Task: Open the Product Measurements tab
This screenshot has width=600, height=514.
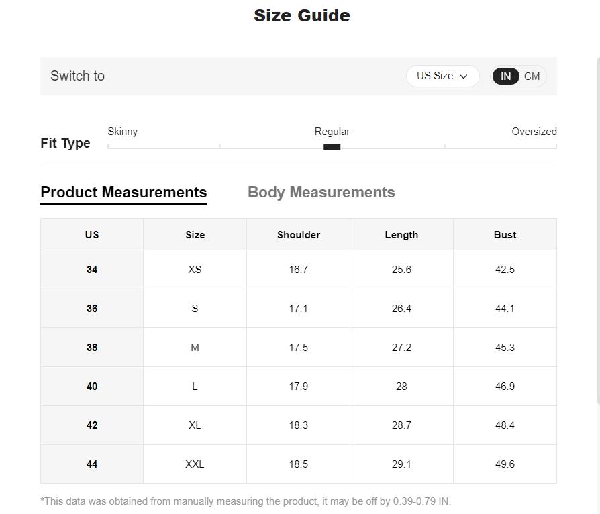Action: 123,192
